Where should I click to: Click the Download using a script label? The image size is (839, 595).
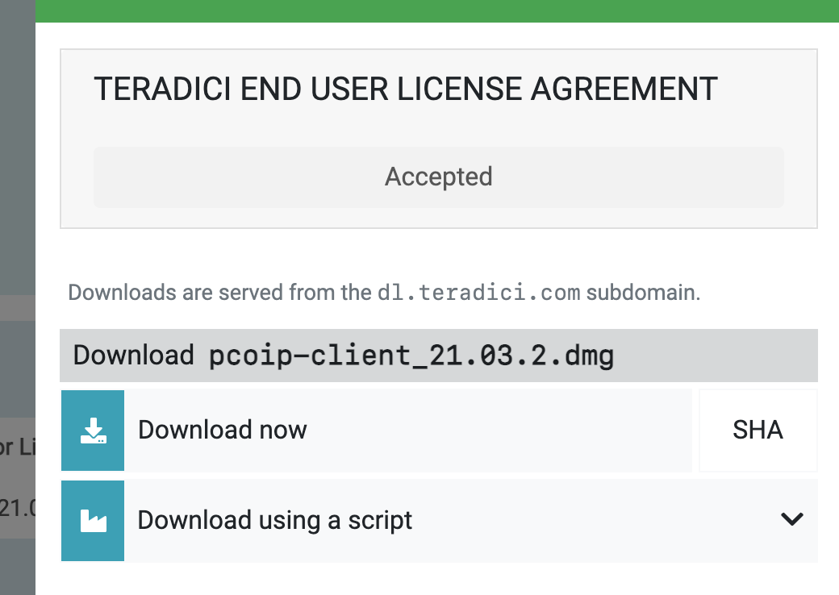tap(275, 520)
